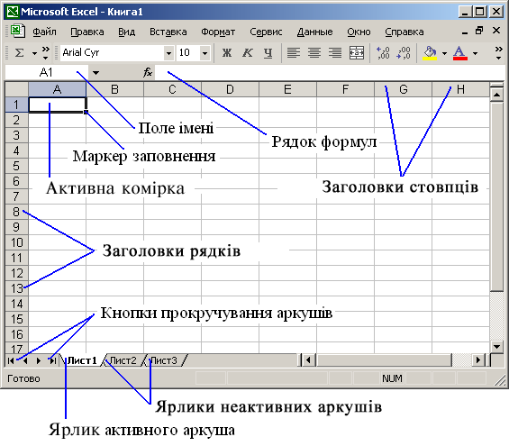Apply red font color
The height and width of the screenshot is (446, 509).
[x=460, y=52]
